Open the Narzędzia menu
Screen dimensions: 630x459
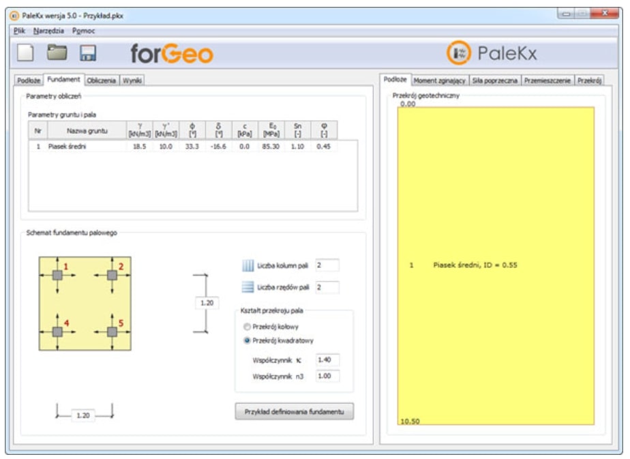48,31
